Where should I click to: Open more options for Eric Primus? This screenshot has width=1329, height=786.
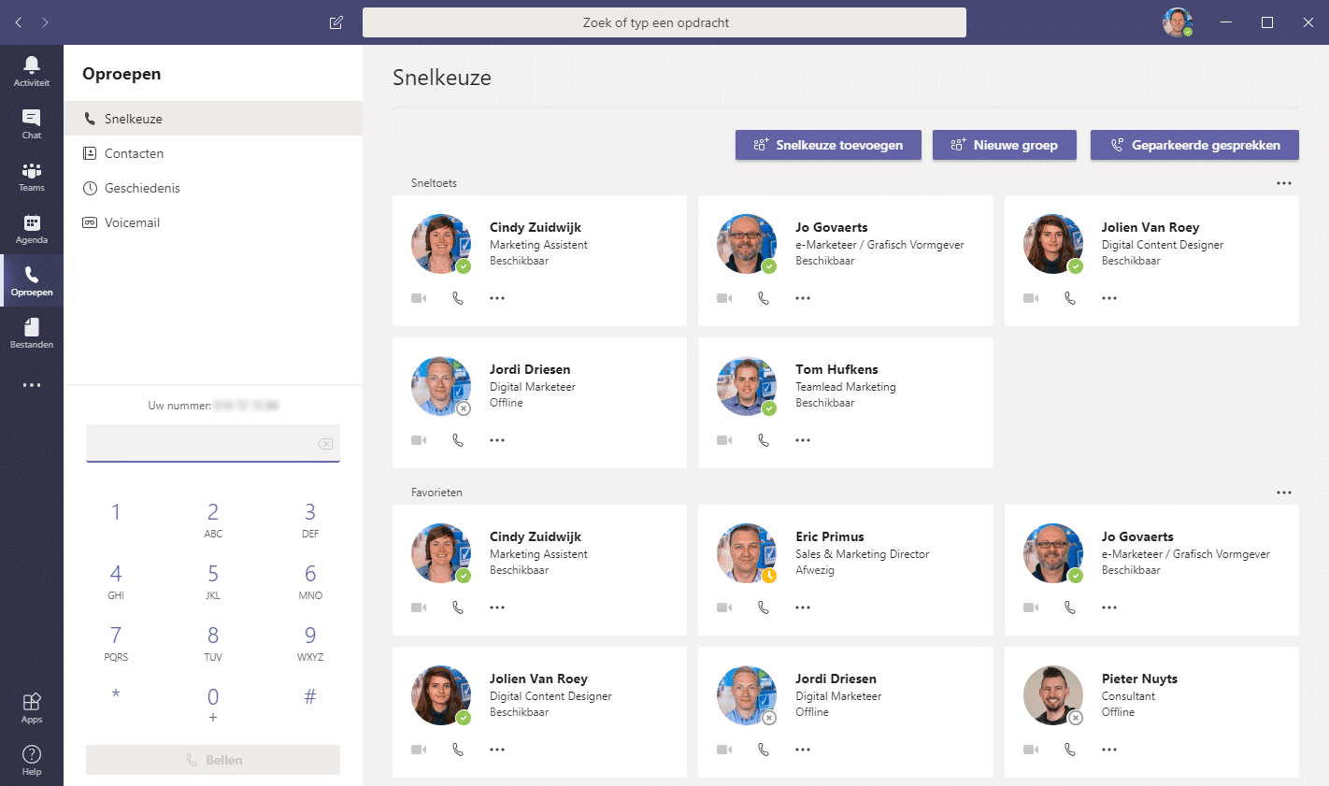pos(803,607)
